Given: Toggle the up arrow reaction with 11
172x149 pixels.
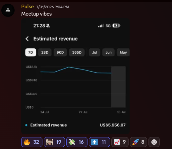Looking at the screenshot, I should point(99,142).
